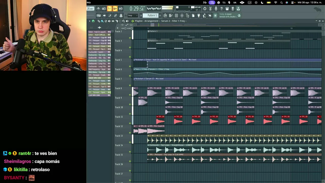Click the link next mixer track icon

pyautogui.click(x=104, y=16)
